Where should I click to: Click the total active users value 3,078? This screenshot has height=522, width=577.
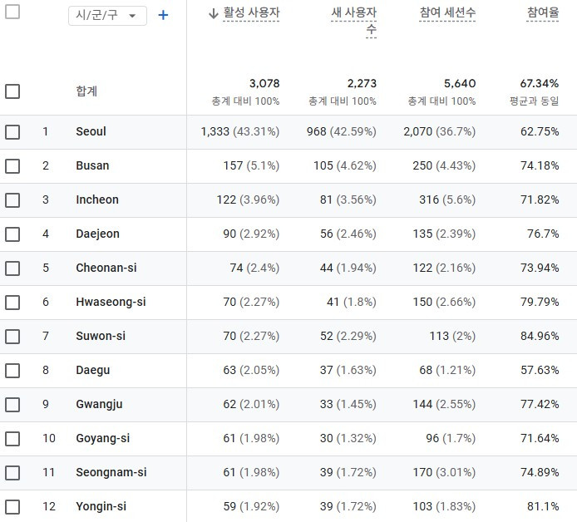coord(264,83)
